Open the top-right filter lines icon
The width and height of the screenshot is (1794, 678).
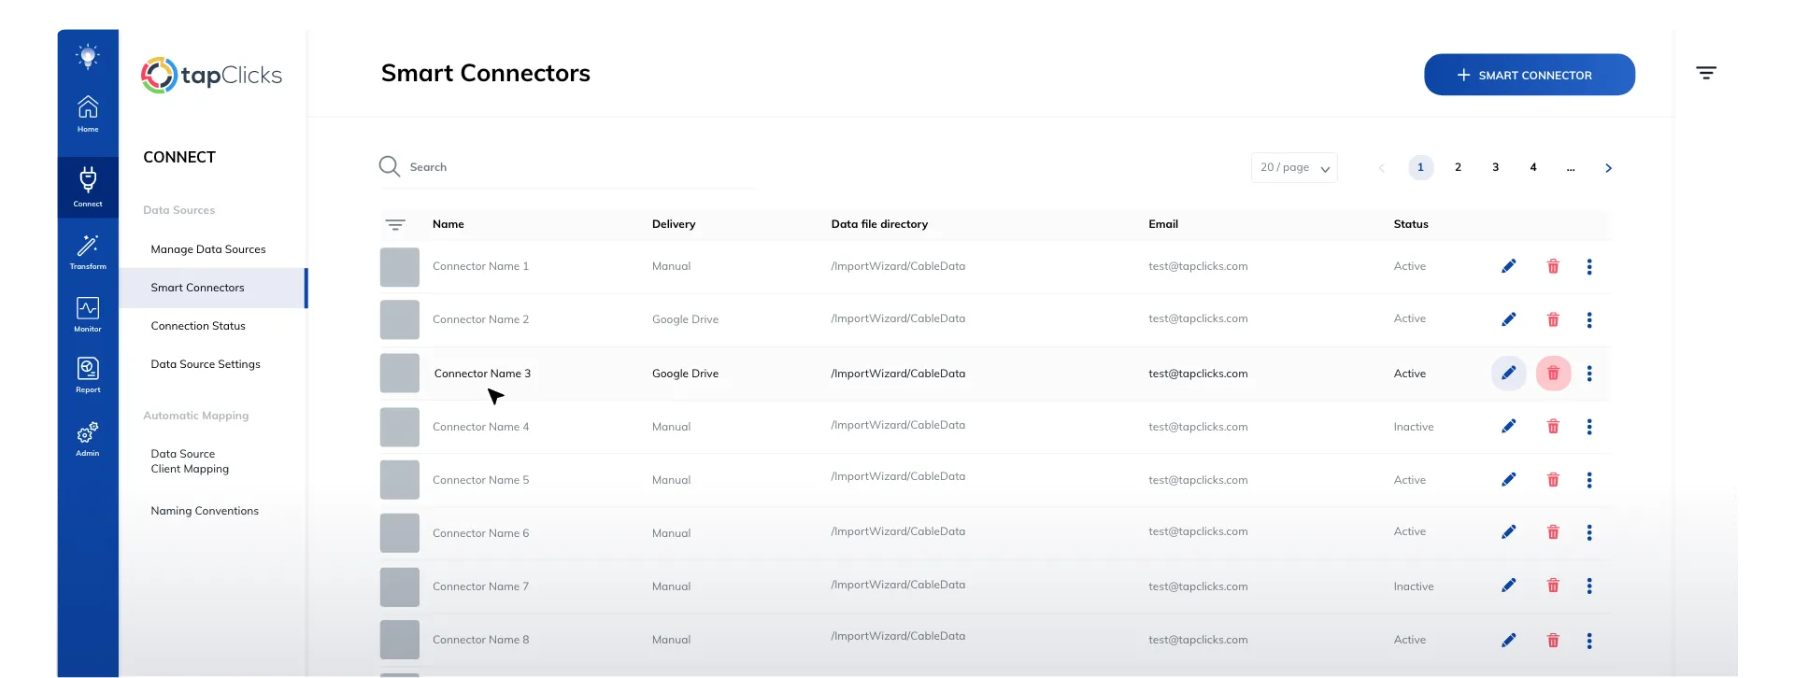1706,73
